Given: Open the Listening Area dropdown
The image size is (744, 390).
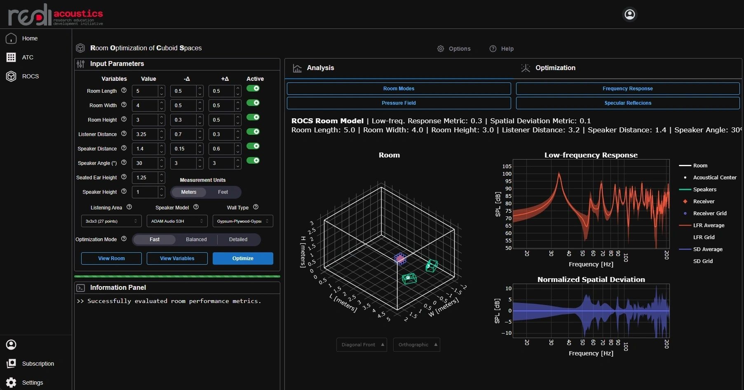Looking at the screenshot, I should pos(111,221).
